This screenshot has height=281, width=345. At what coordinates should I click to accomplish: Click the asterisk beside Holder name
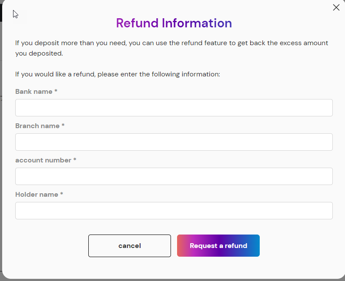[x=62, y=194]
